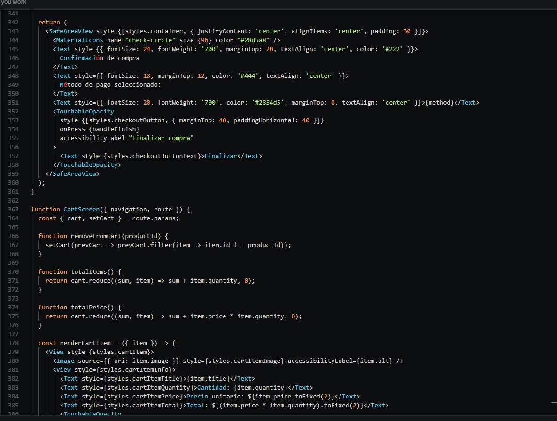
Task: Click line number 342 in the gutter
Action: pyautogui.click(x=13, y=23)
